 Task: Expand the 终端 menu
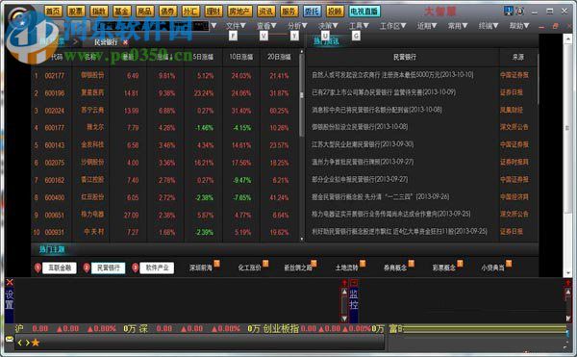pos(489,26)
